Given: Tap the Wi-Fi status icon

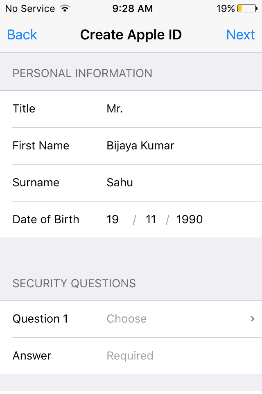Looking at the screenshot, I should (65, 9).
